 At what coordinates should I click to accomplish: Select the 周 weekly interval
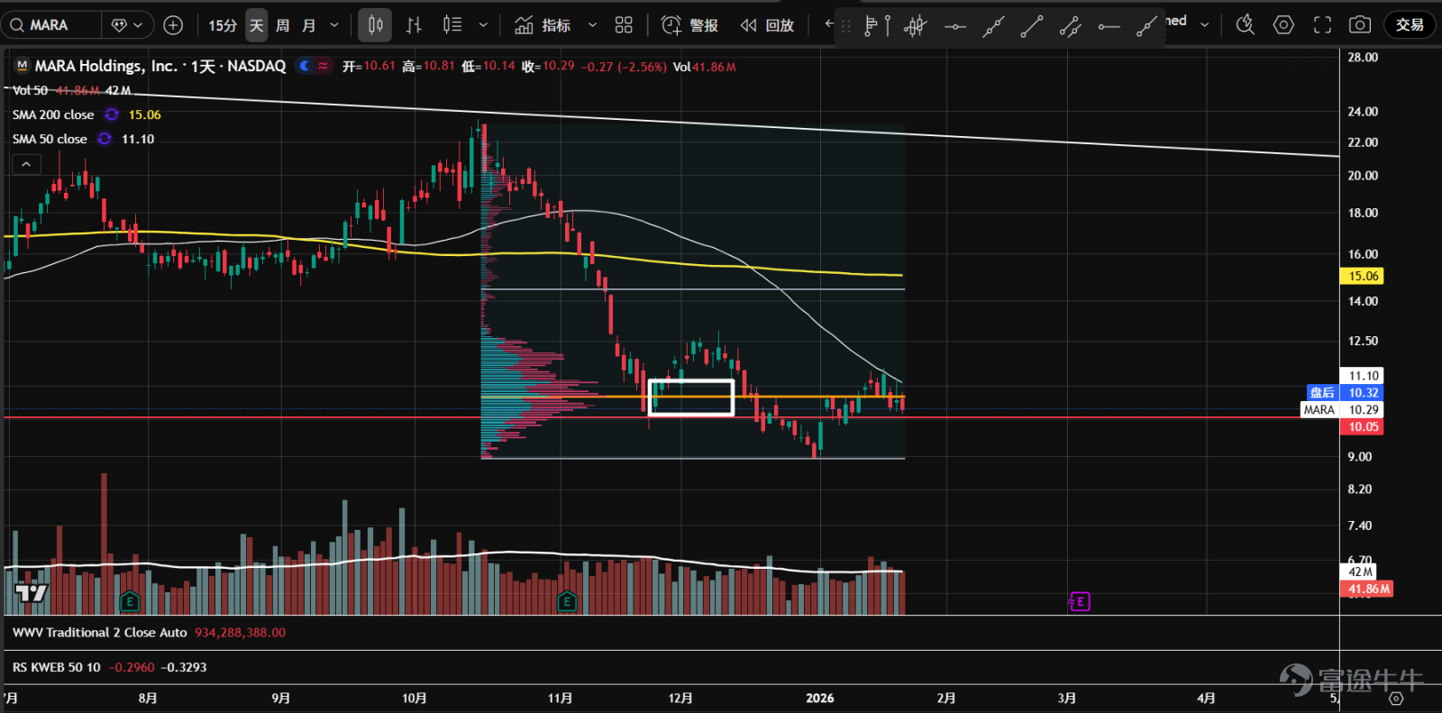(x=283, y=25)
